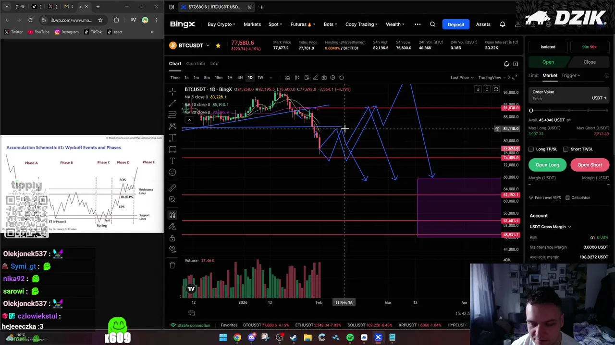Select the pattern drawing tool
Screen dimensions: 615x345
pyautogui.click(x=172, y=126)
